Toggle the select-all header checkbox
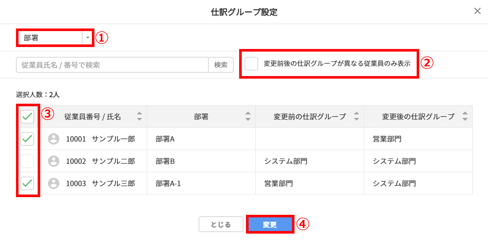488x243 pixels. [x=27, y=117]
